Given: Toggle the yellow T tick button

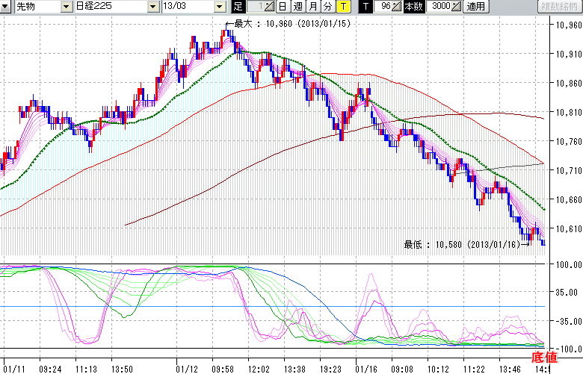Looking at the screenshot, I should [x=343, y=7].
